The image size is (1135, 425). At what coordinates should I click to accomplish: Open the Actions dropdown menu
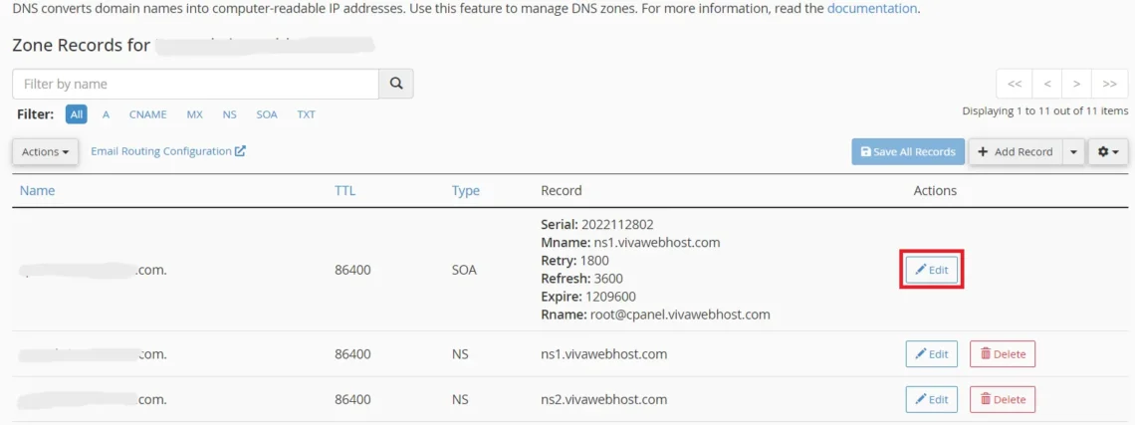point(45,152)
